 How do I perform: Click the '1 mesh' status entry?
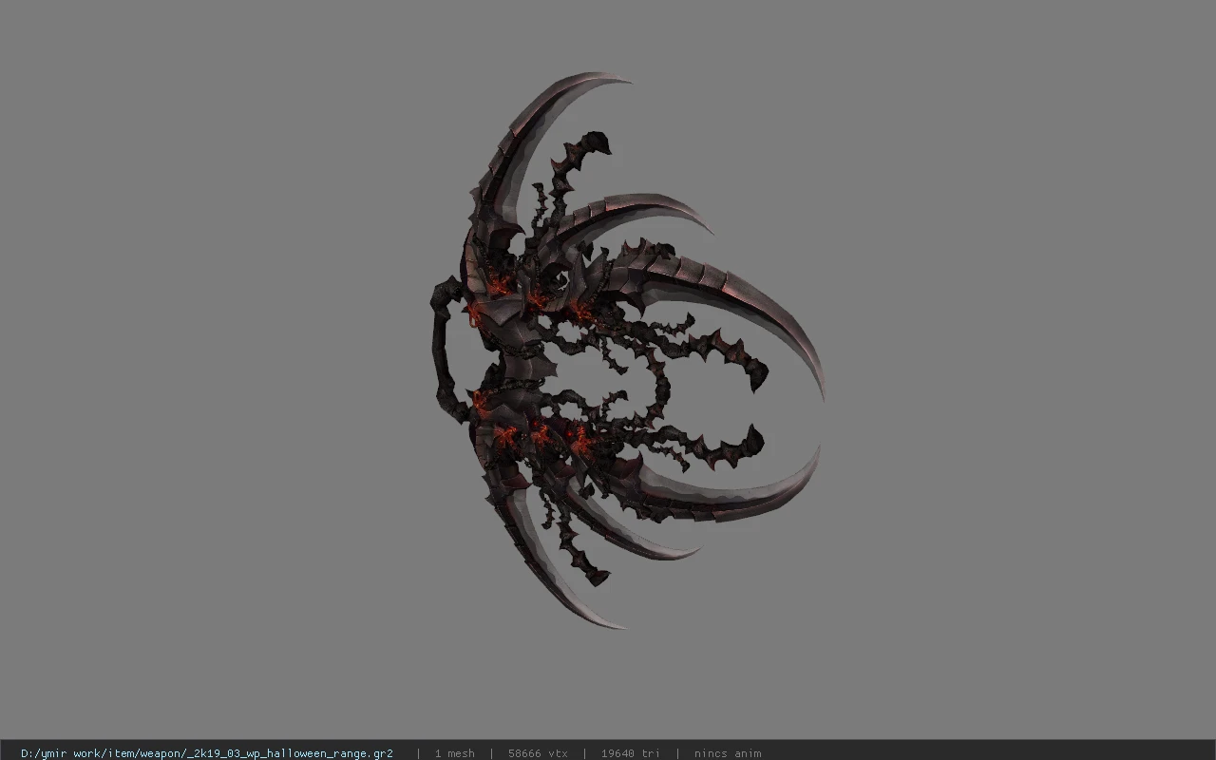coord(455,753)
